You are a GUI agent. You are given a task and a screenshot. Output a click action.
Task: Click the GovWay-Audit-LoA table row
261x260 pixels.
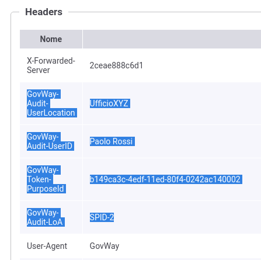[x=140, y=217]
